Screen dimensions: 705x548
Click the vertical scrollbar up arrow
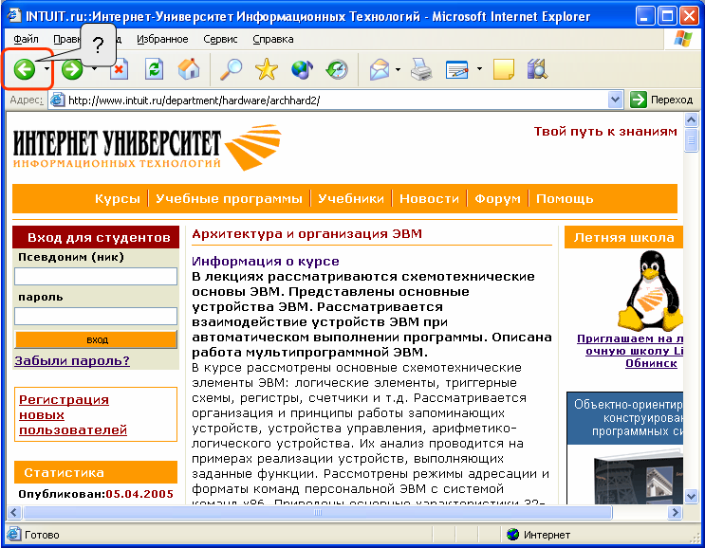pos(691,119)
